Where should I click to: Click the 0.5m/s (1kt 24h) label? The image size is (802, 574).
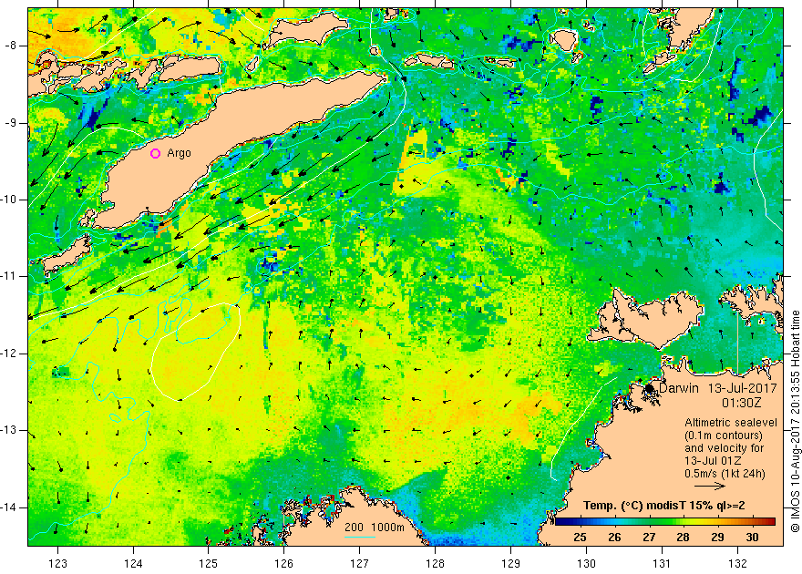(x=725, y=474)
